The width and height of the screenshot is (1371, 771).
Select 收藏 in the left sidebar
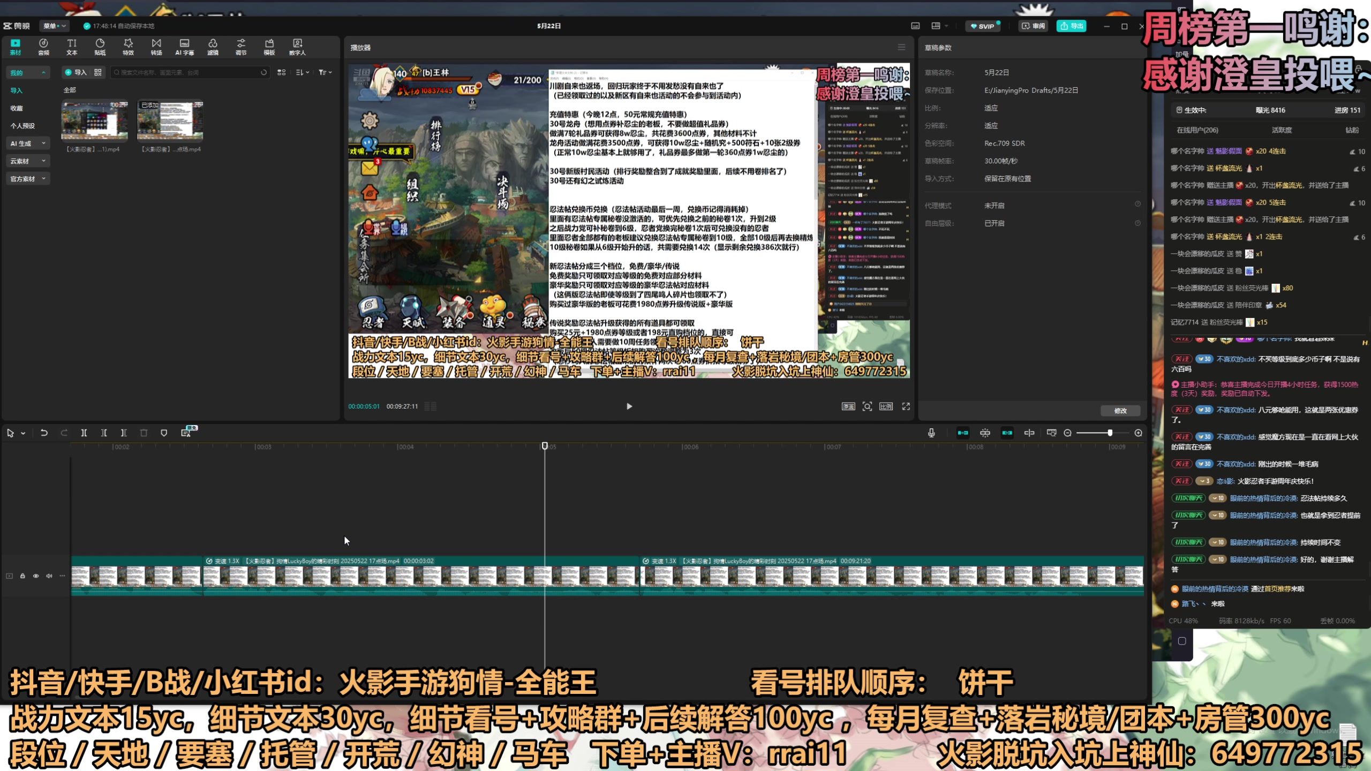pyautogui.click(x=17, y=108)
